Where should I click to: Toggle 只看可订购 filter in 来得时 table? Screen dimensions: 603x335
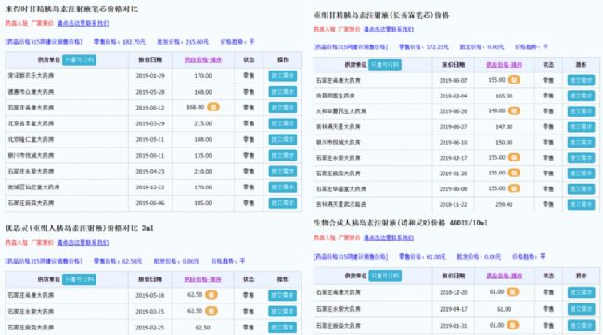click(x=79, y=59)
